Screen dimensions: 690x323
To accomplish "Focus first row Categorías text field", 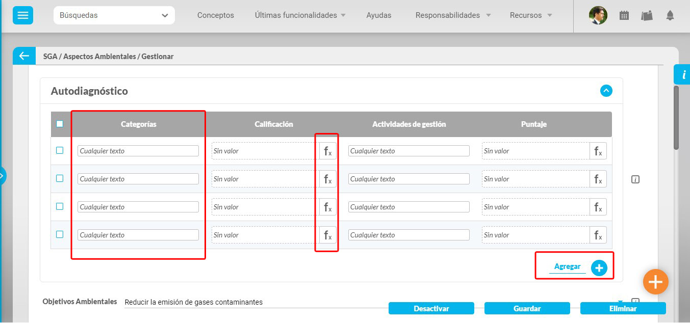I will click(x=138, y=151).
